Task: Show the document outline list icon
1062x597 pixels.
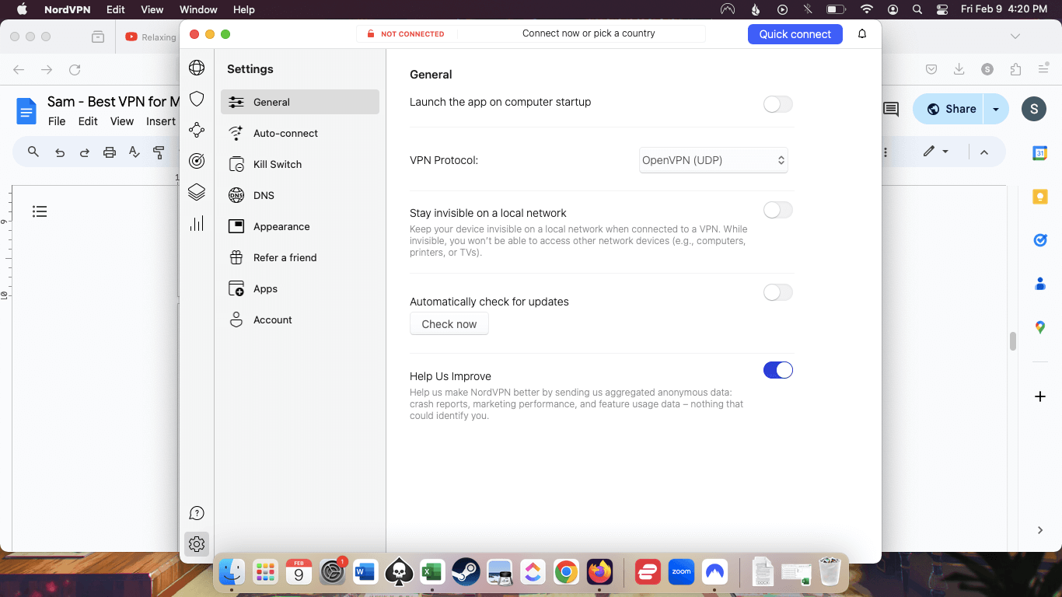Action: [x=40, y=211]
